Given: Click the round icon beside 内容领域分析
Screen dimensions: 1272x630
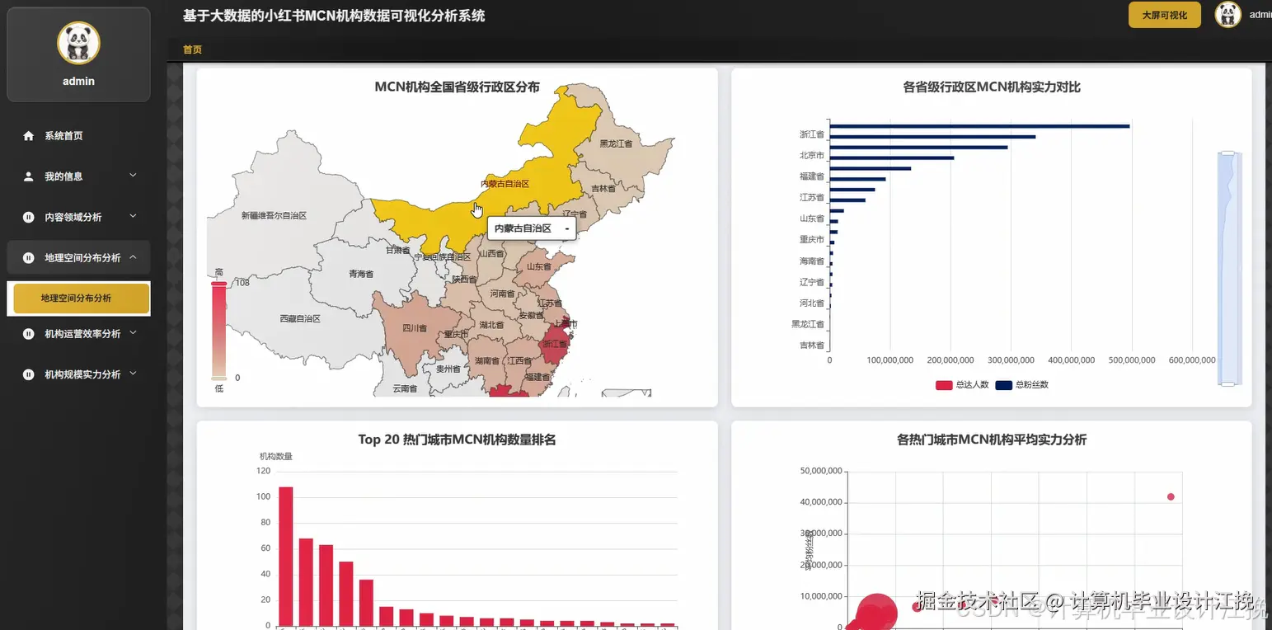Looking at the screenshot, I should pyautogui.click(x=29, y=217).
